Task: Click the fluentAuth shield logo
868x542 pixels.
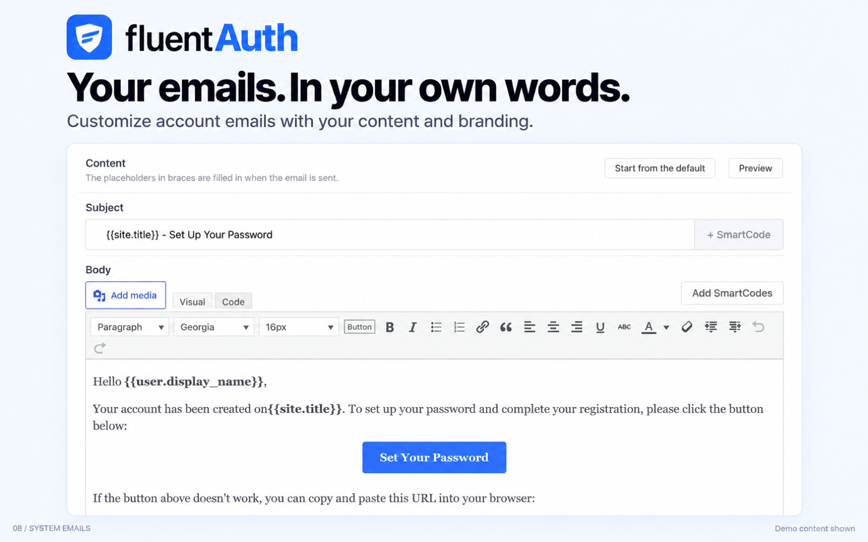Action: (x=90, y=37)
